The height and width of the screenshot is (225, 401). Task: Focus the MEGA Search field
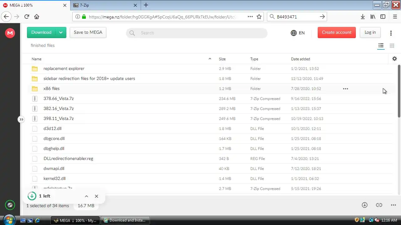click(197, 33)
